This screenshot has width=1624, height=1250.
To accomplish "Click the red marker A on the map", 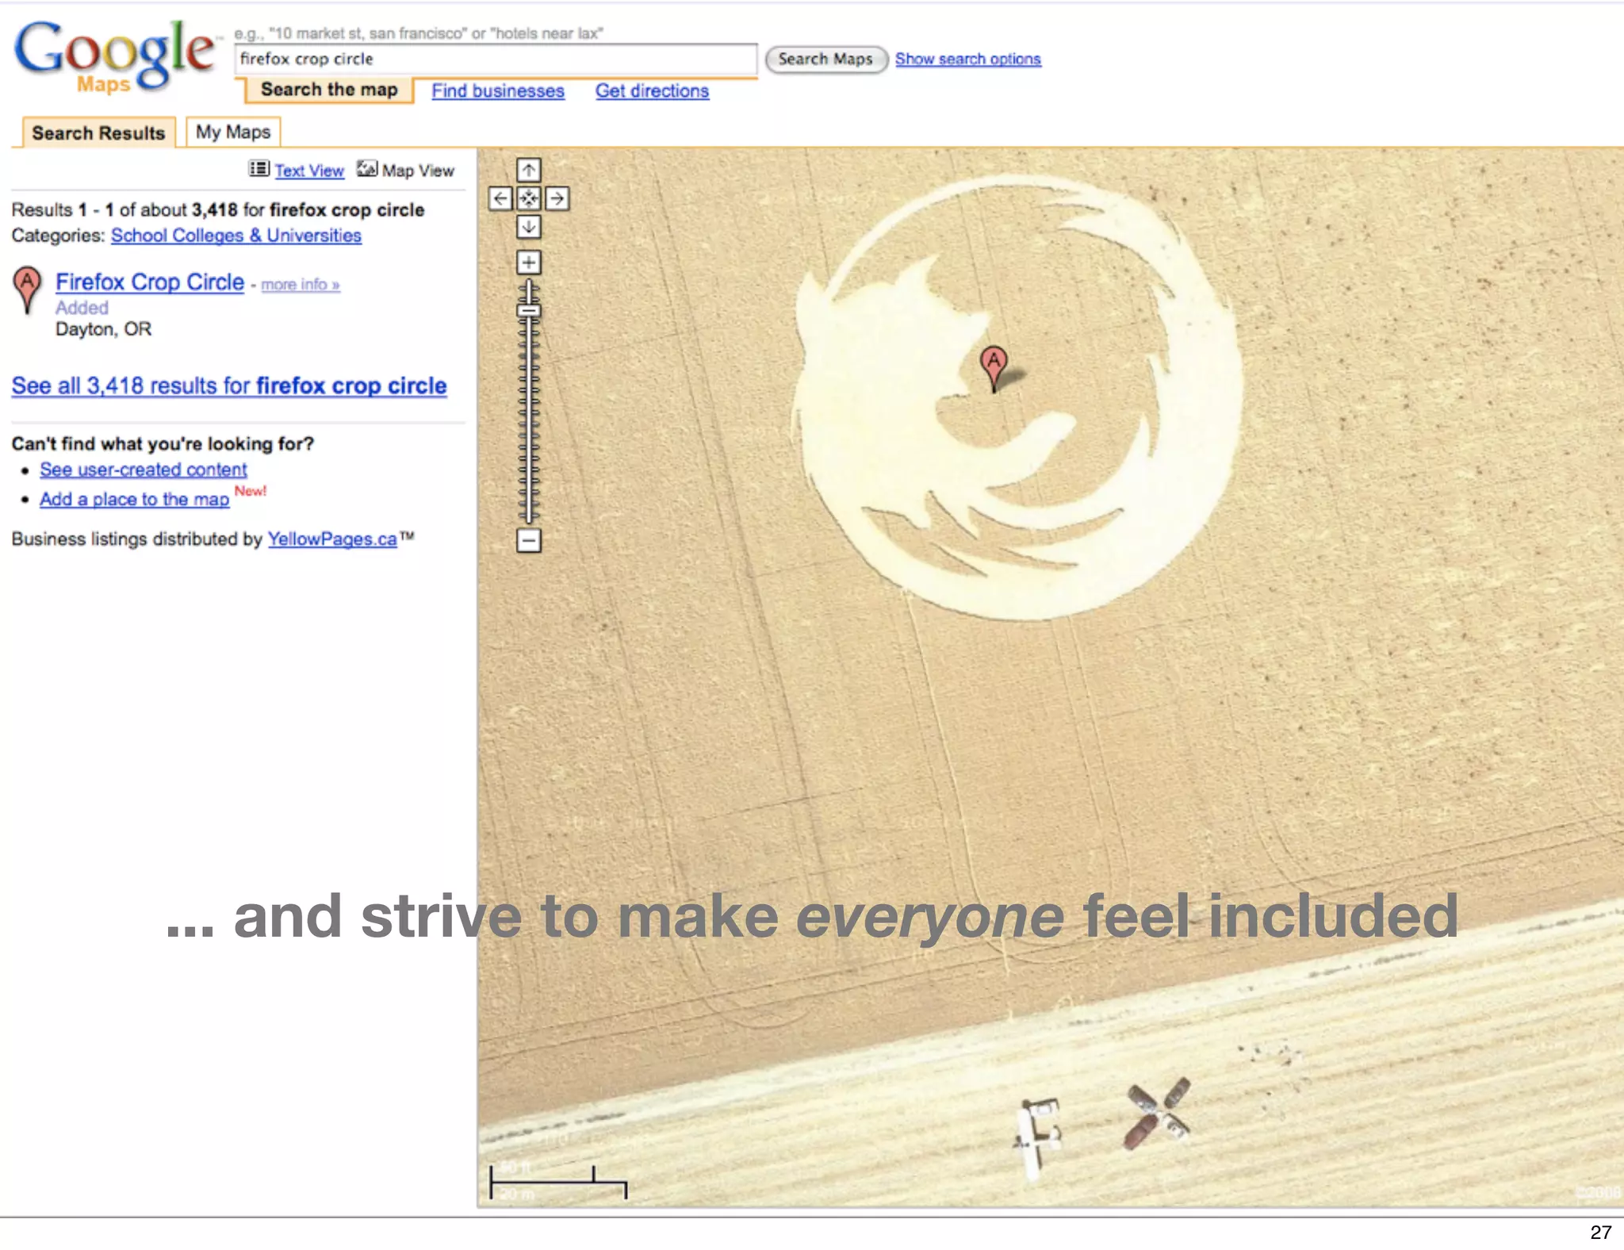I will pyautogui.click(x=994, y=368).
